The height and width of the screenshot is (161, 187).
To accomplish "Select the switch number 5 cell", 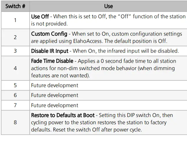I will click(15, 85).
